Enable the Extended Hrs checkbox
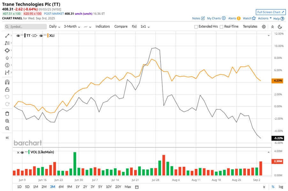 (x=196, y=27)
